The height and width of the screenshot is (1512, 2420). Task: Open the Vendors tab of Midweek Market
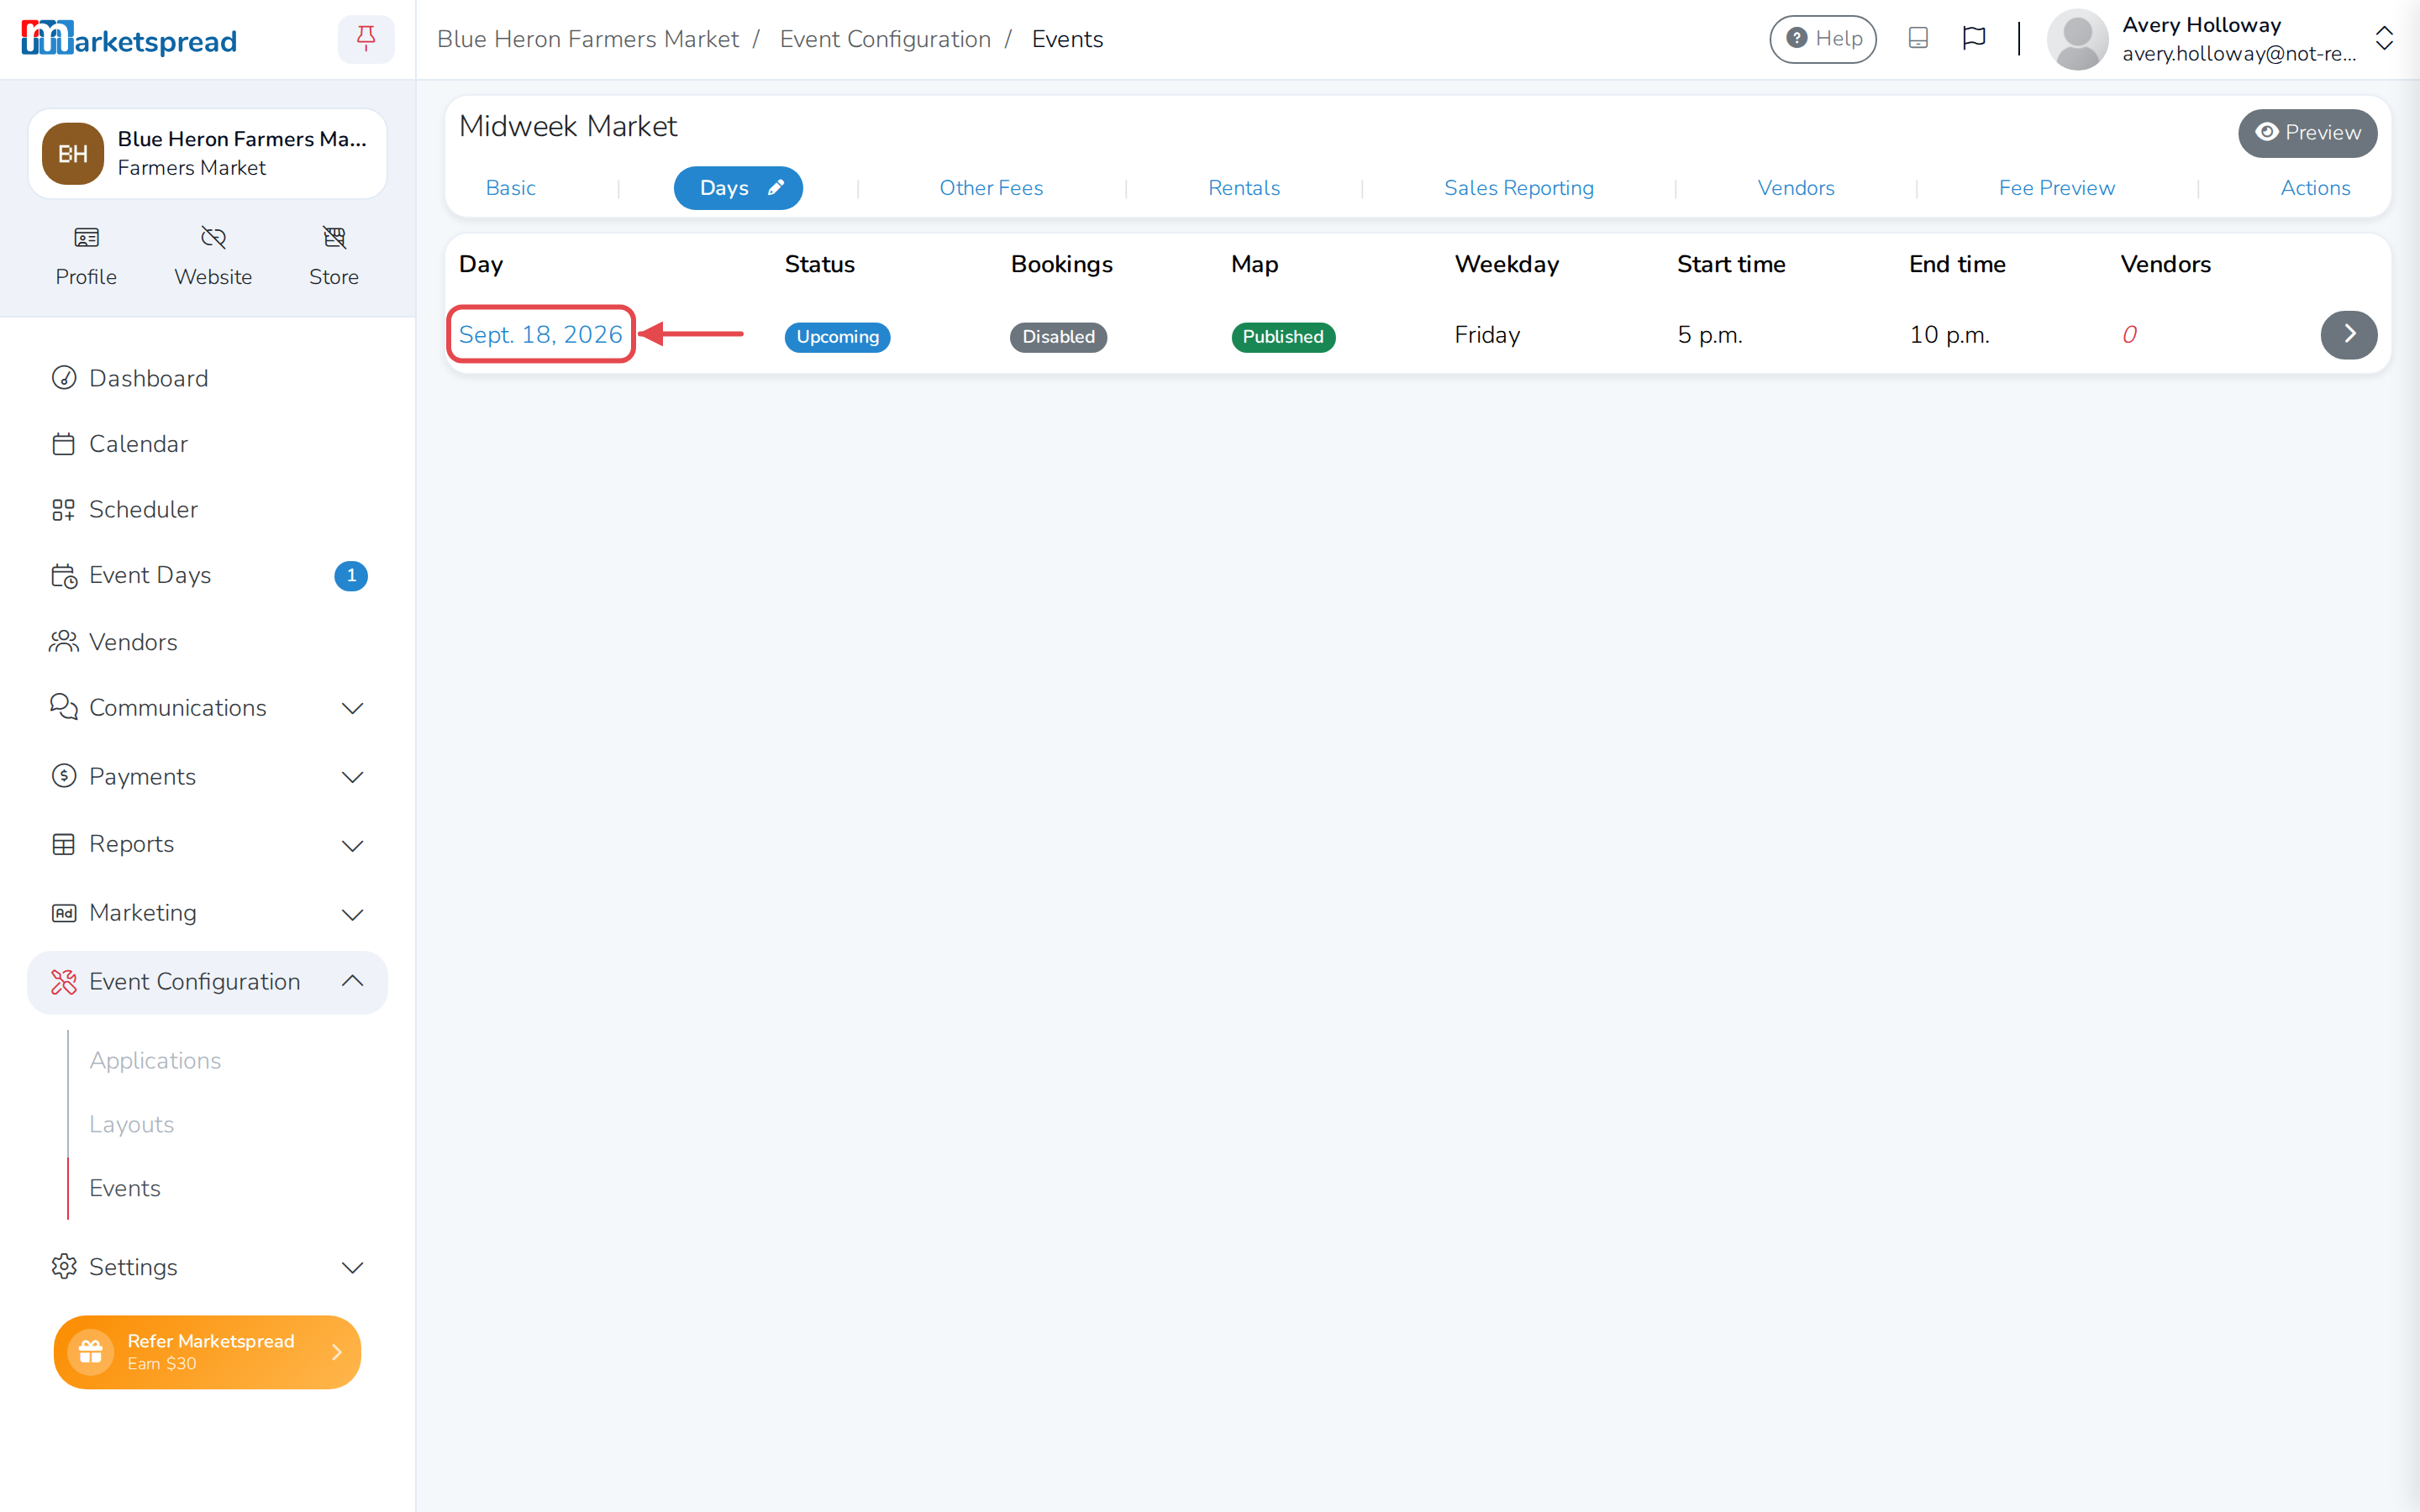pyautogui.click(x=1796, y=188)
